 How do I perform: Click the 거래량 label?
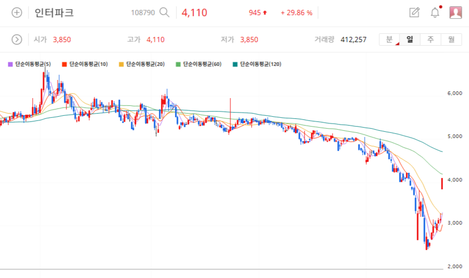(x=324, y=39)
